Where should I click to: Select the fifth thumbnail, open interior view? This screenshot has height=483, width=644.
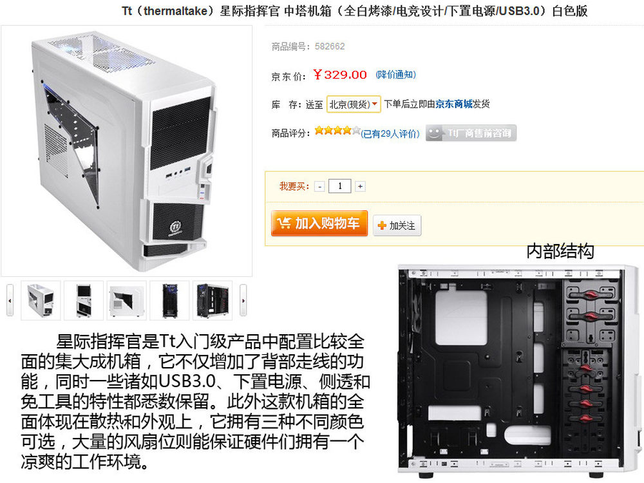click(213, 300)
